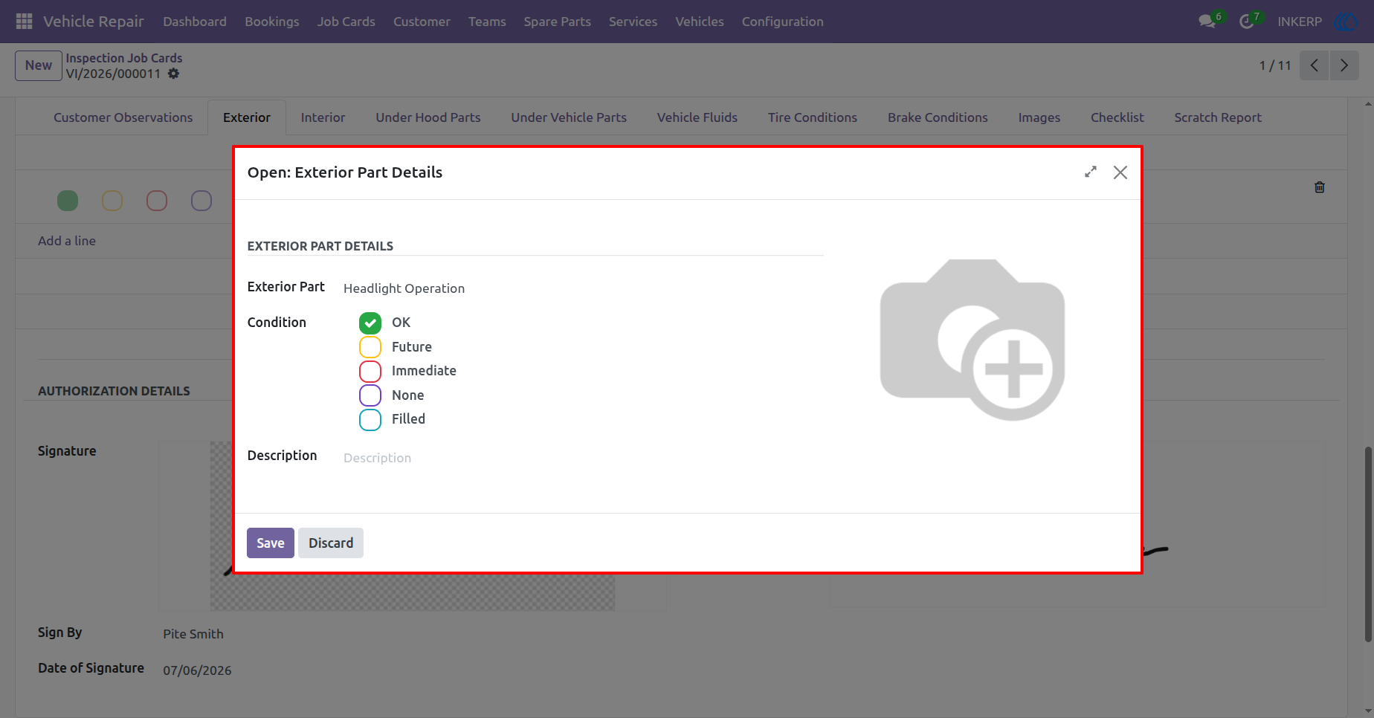Switch to Tire Conditions tab
The width and height of the screenshot is (1374, 718).
pos(813,117)
